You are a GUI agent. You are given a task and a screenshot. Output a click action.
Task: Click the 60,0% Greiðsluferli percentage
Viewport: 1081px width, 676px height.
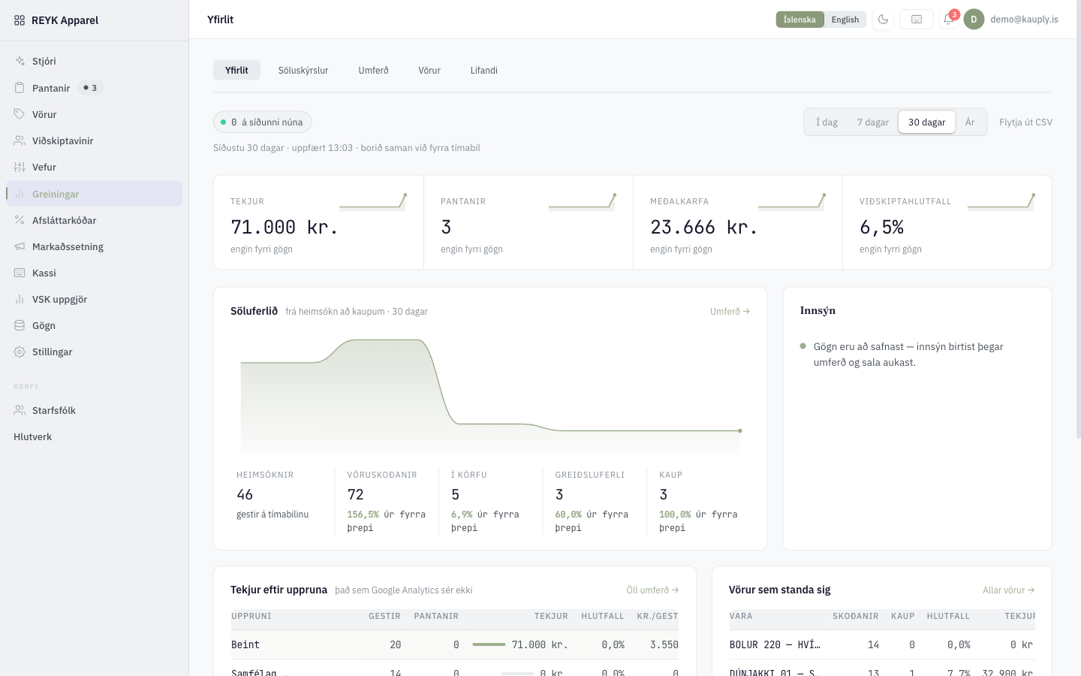coord(568,515)
